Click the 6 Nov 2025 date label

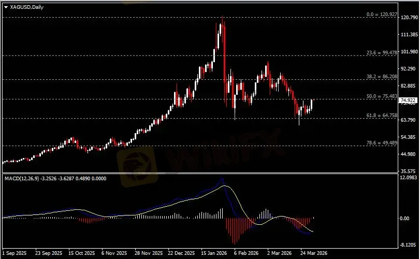114,253
